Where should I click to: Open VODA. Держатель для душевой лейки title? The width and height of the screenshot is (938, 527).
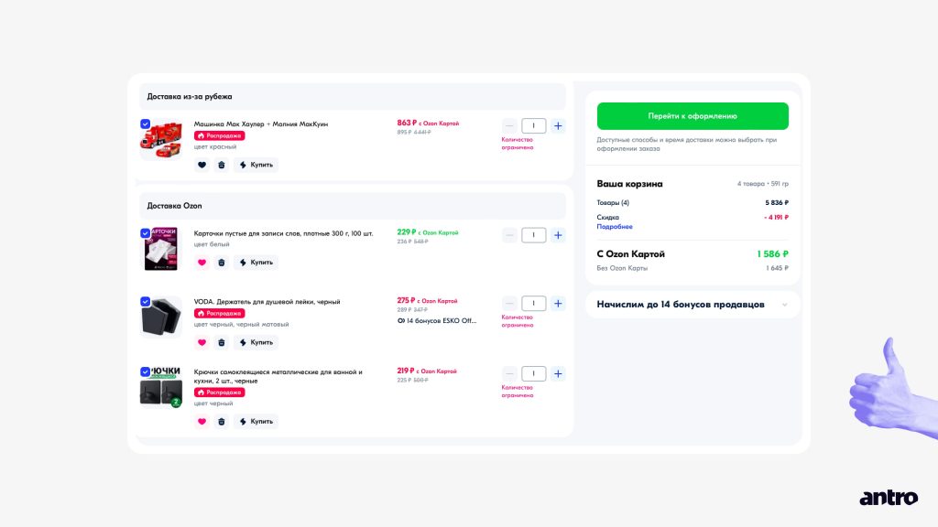pos(267,302)
